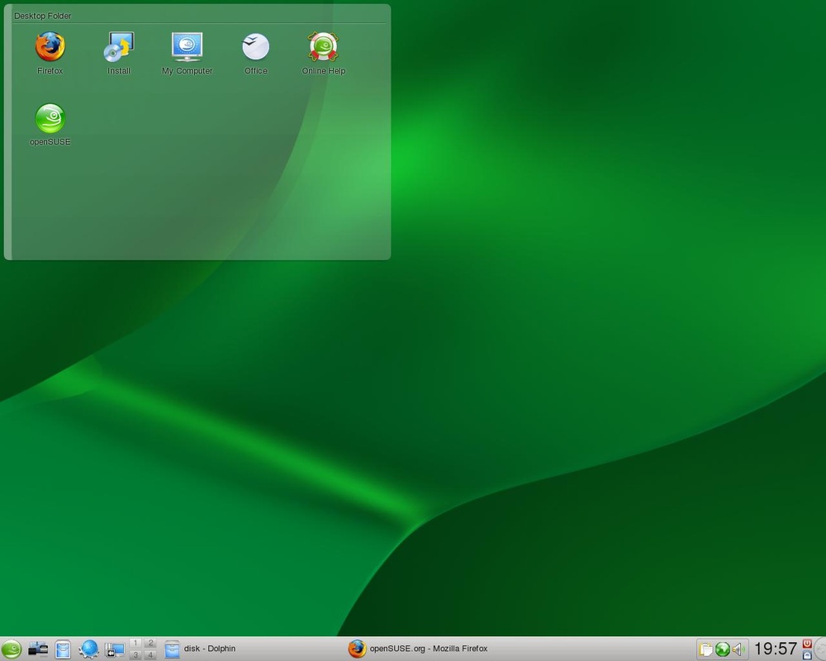Open the Firefox desktop icon

click(x=50, y=53)
